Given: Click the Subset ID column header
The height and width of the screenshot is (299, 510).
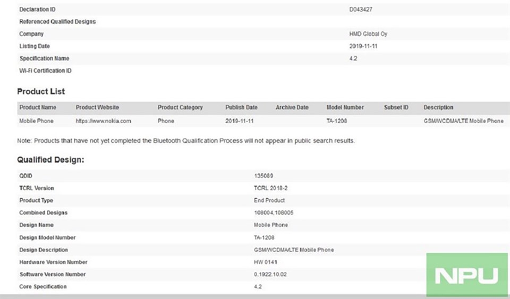Looking at the screenshot, I should coord(396,107).
